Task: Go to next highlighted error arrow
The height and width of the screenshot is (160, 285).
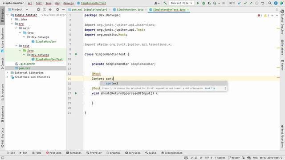Action: (x=277, y=16)
